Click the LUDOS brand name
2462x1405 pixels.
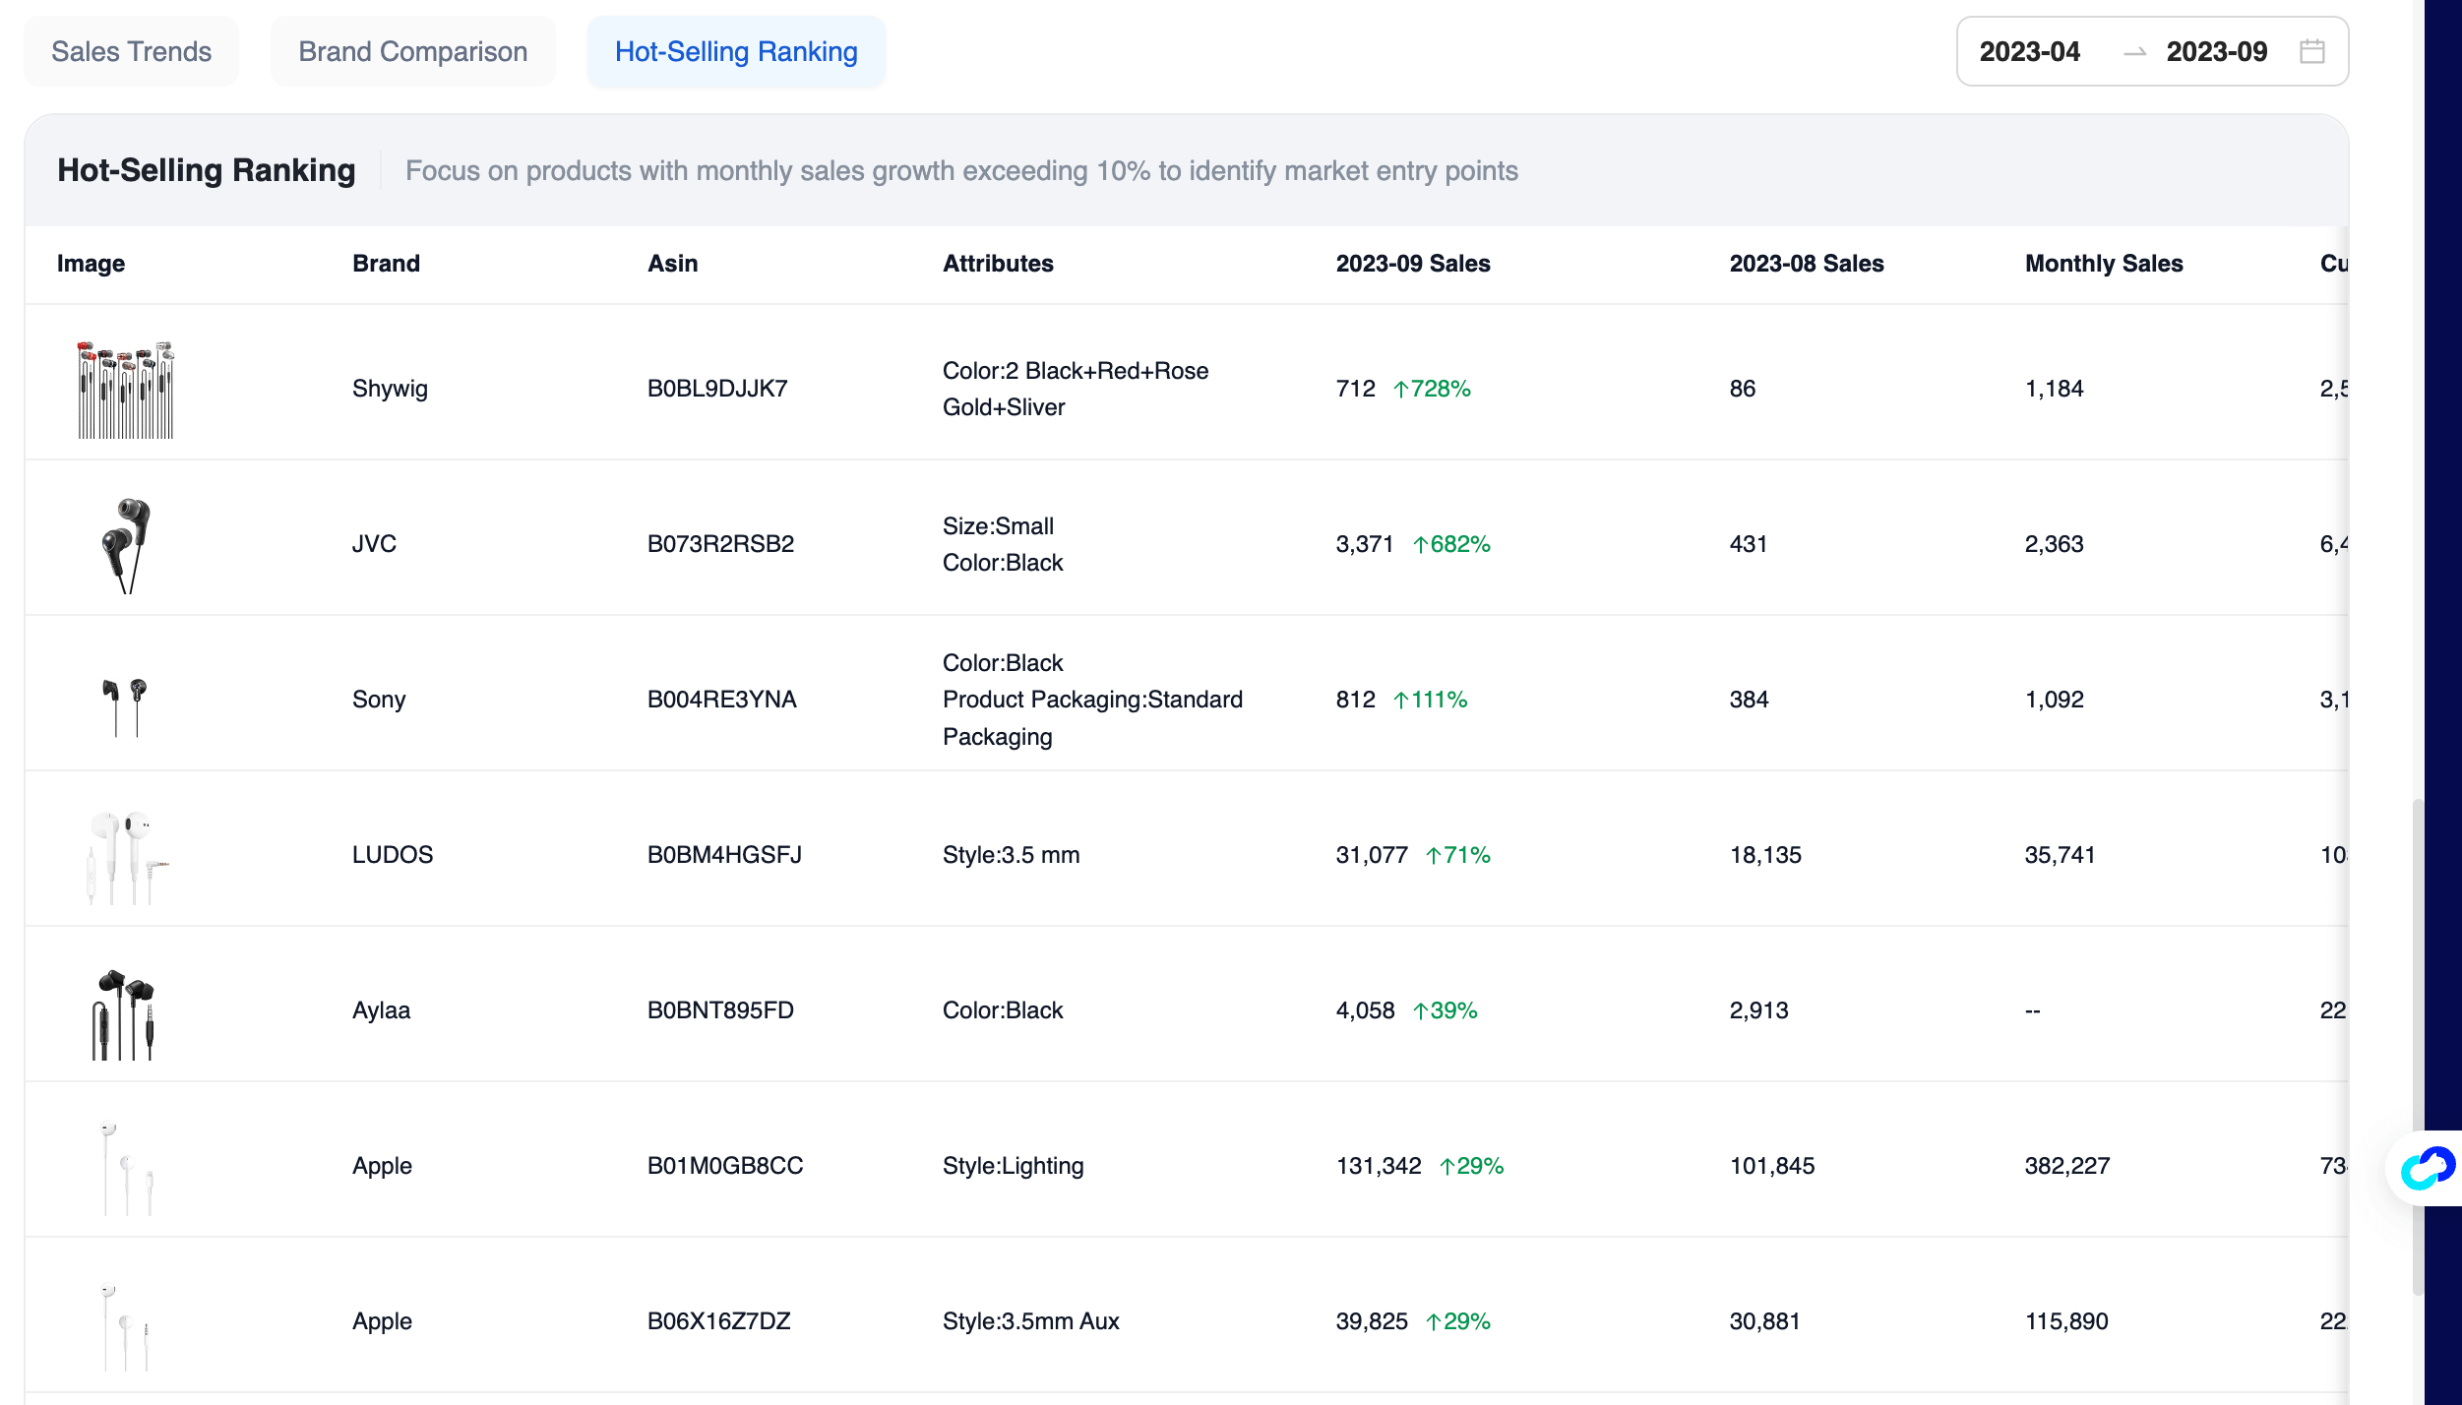[392, 855]
